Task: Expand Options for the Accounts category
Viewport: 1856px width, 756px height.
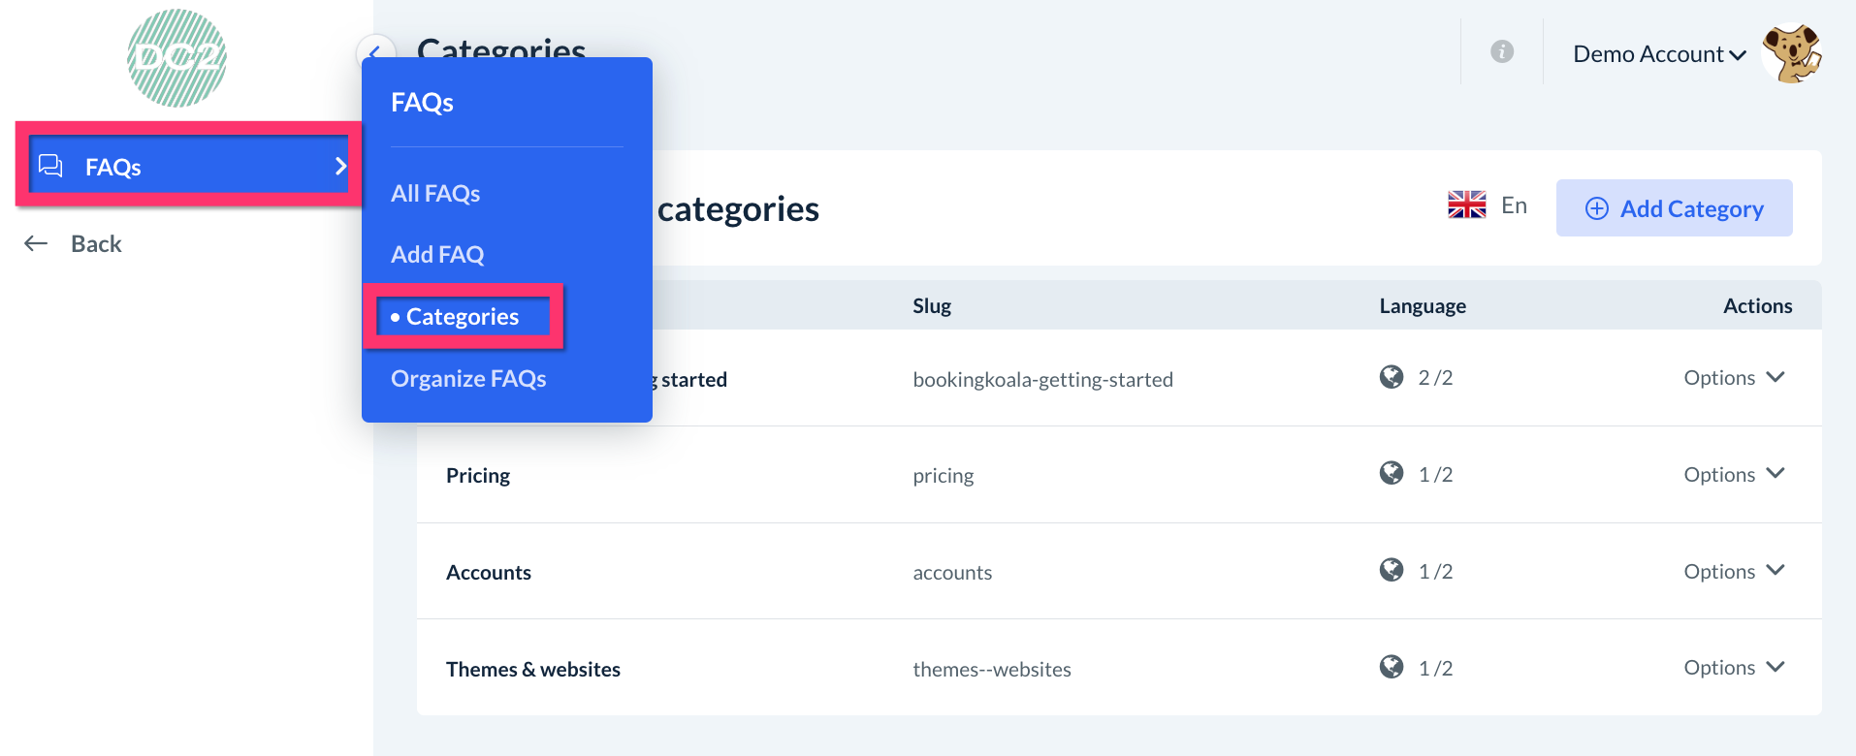Action: (x=1733, y=571)
